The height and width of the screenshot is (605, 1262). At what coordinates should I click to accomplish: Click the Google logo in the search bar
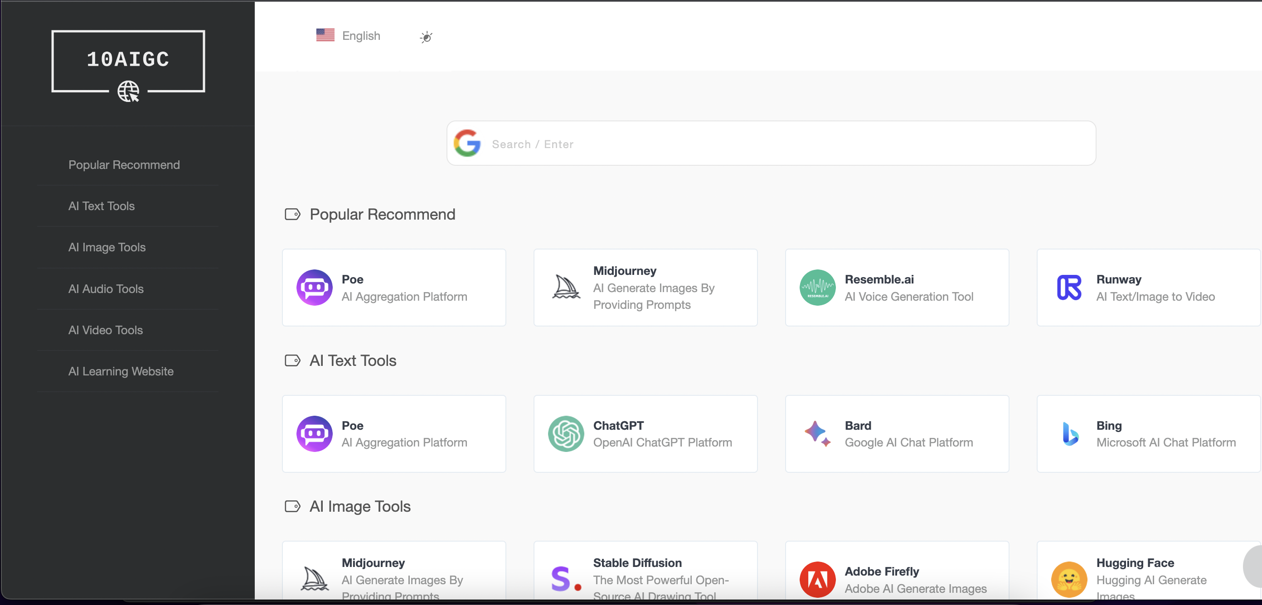(x=467, y=144)
